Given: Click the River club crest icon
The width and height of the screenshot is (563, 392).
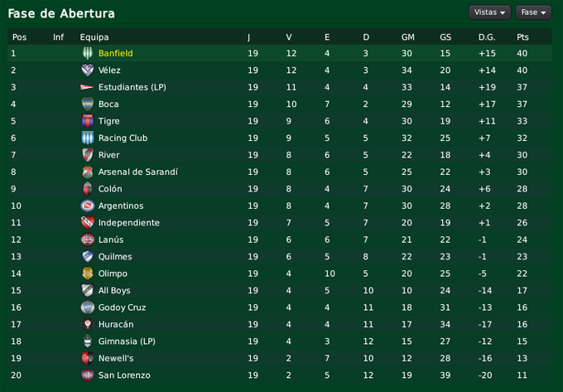Looking at the screenshot, I should (x=87, y=155).
